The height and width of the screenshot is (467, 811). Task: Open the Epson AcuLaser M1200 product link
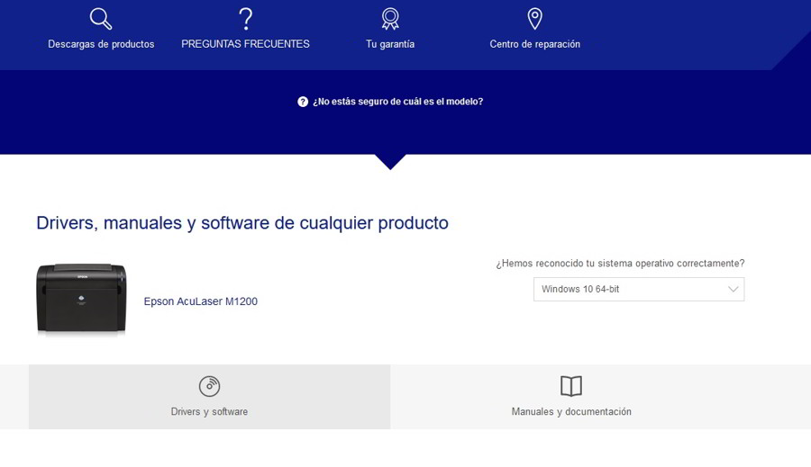click(x=200, y=301)
